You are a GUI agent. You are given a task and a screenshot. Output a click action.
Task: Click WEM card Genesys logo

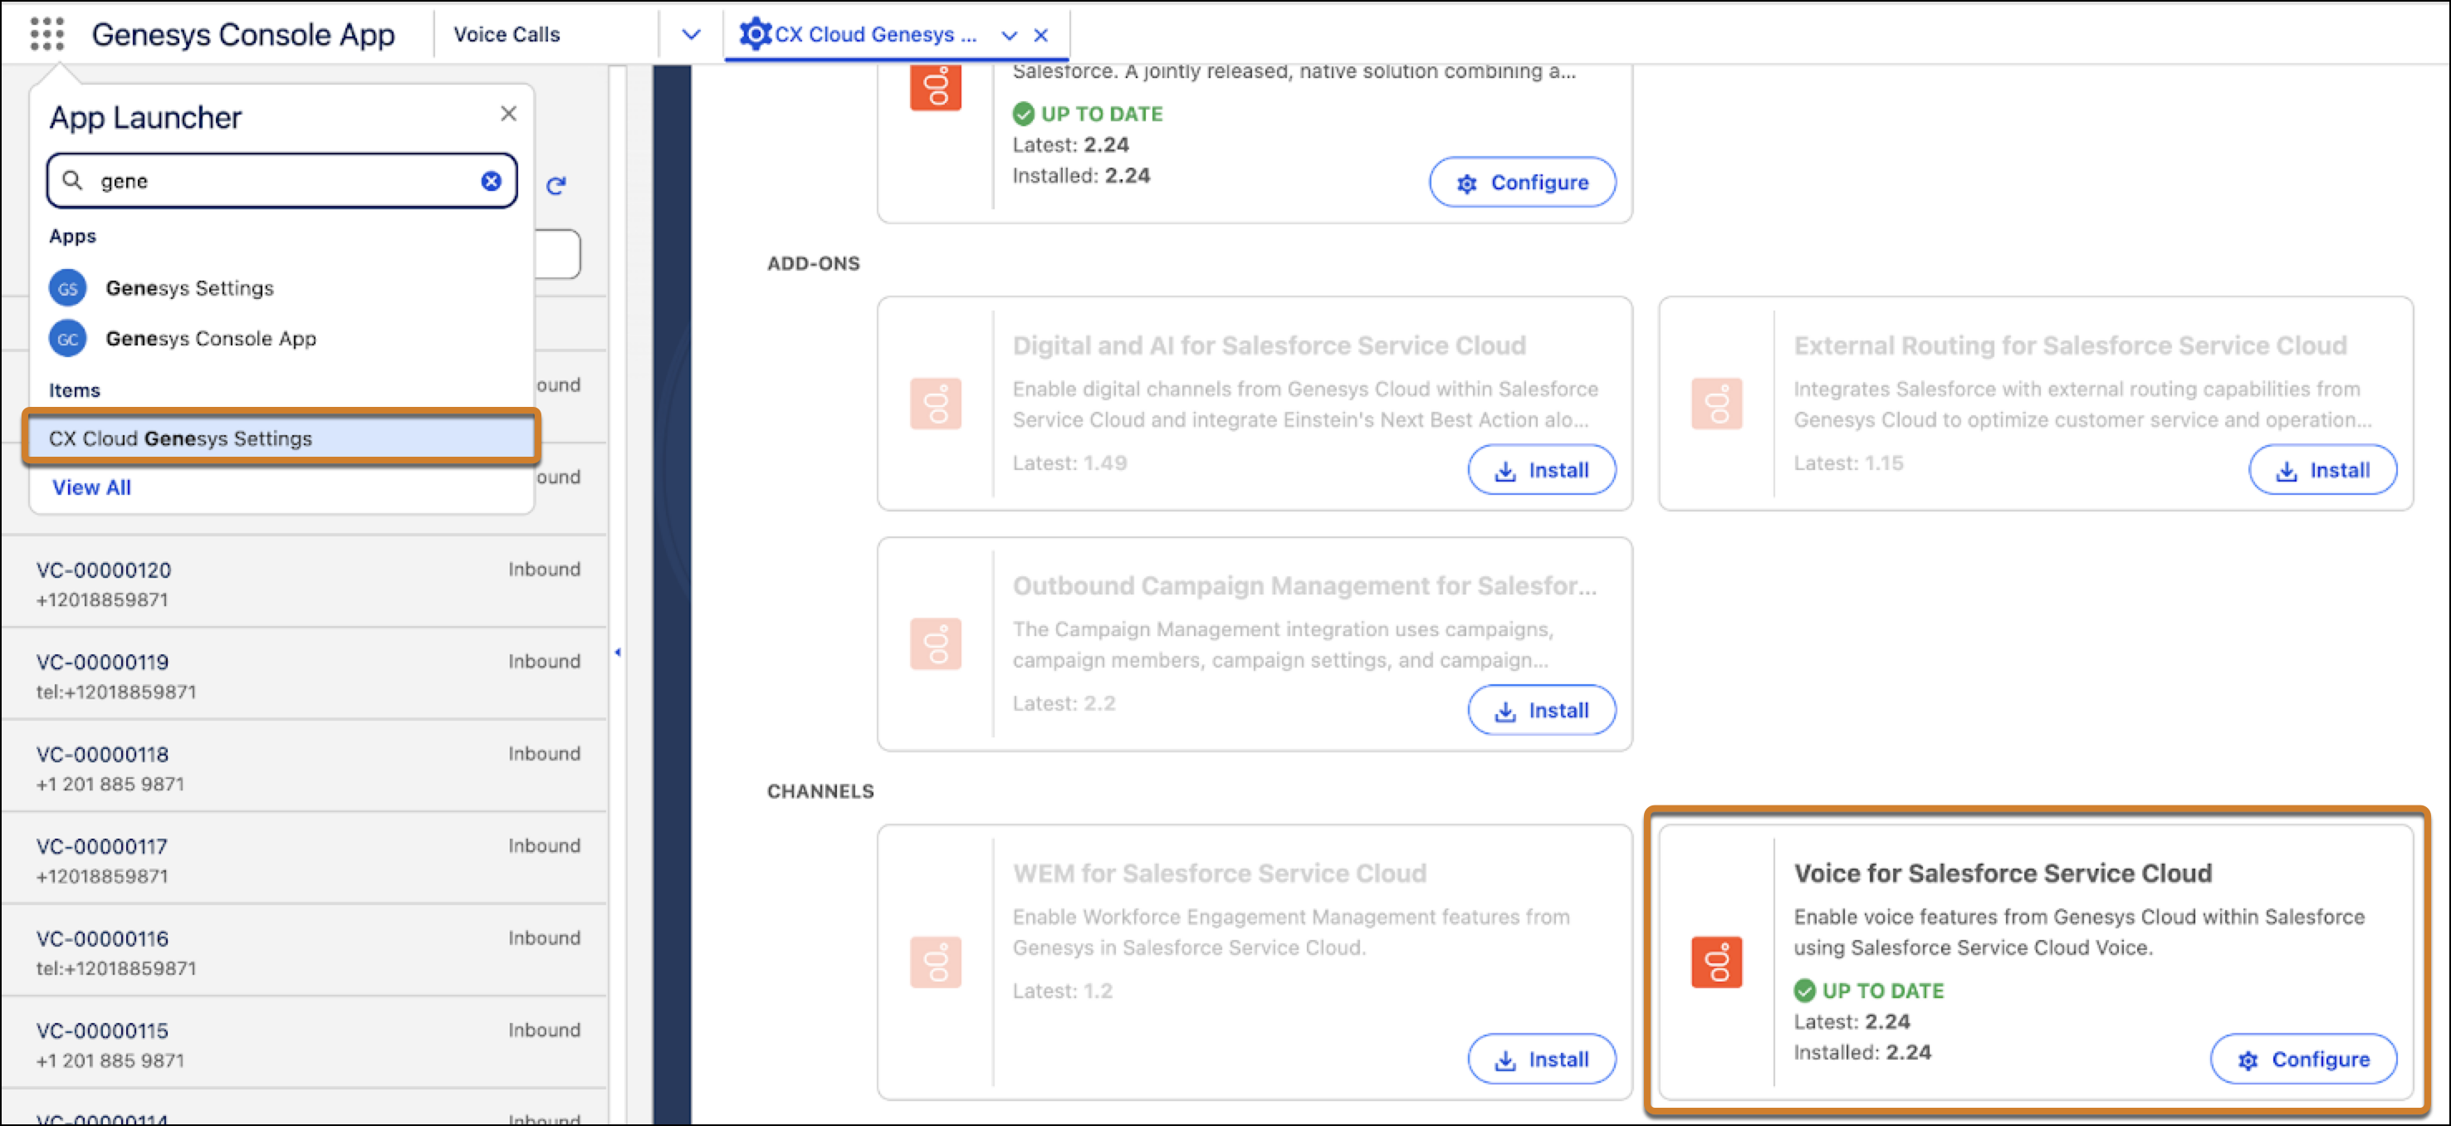(x=935, y=962)
